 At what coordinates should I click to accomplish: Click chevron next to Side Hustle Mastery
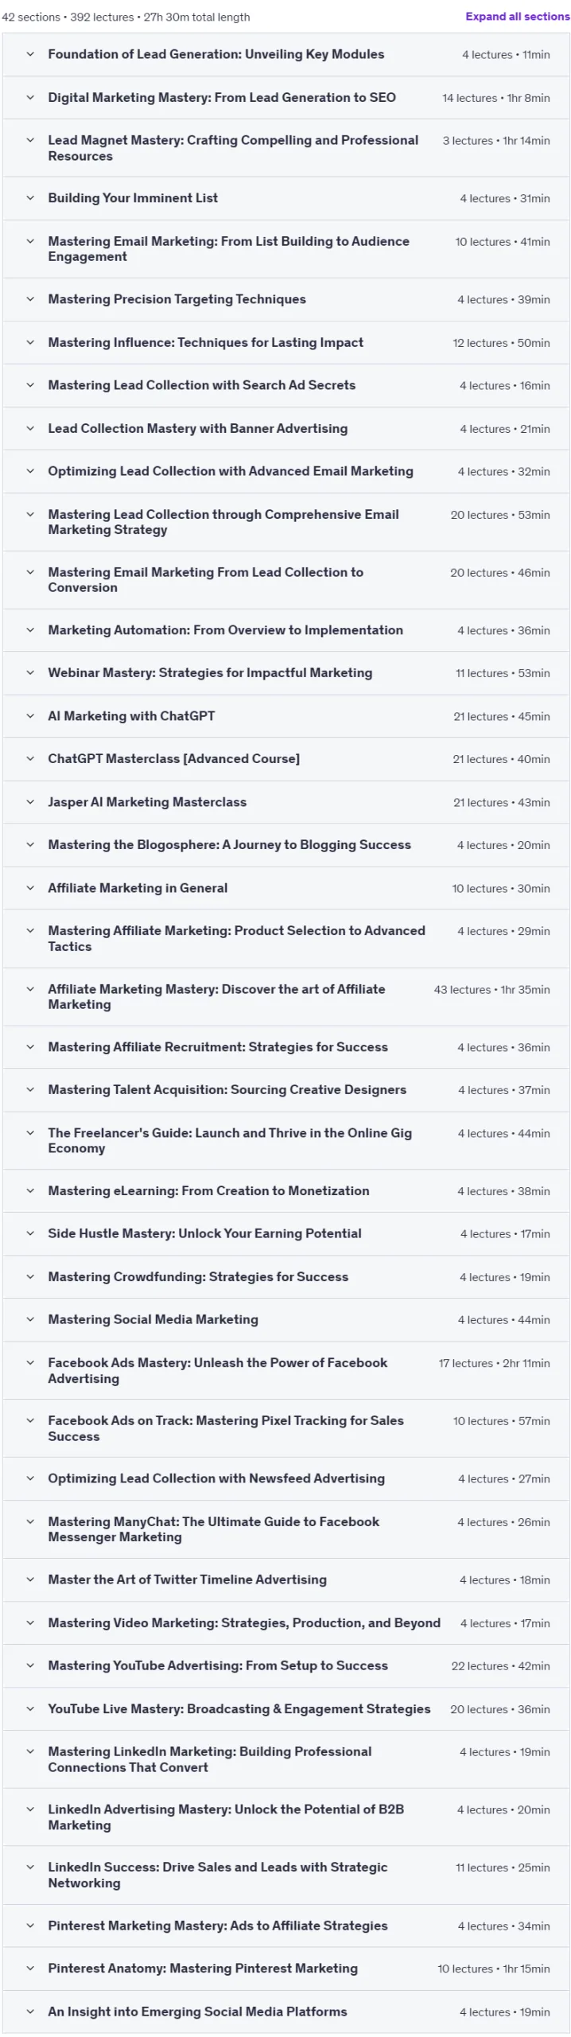tap(30, 1233)
